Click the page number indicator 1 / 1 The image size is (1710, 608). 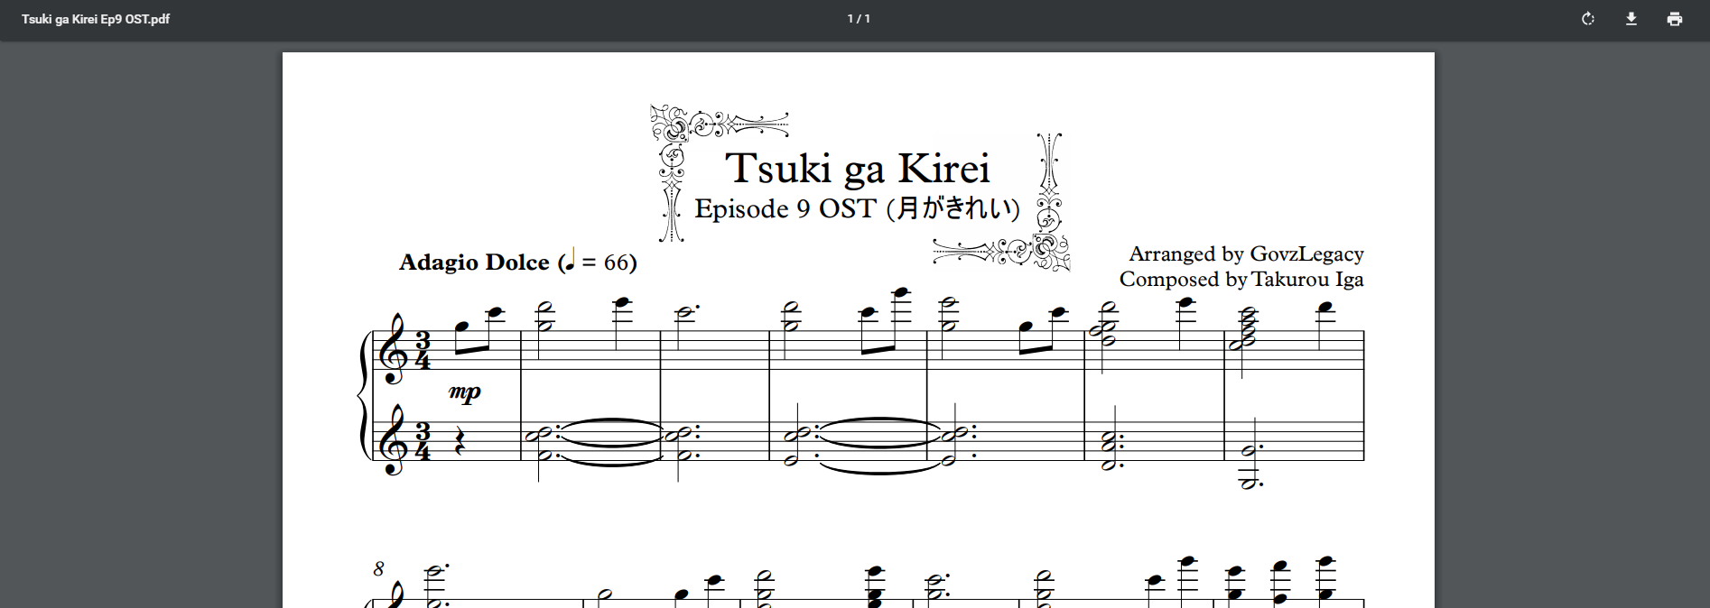click(x=859, y=19)
